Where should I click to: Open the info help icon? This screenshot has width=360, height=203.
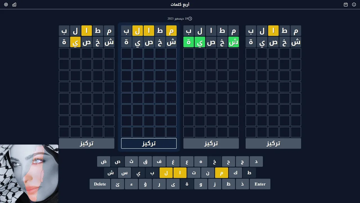pyautogui.click(x=354, y=5)
